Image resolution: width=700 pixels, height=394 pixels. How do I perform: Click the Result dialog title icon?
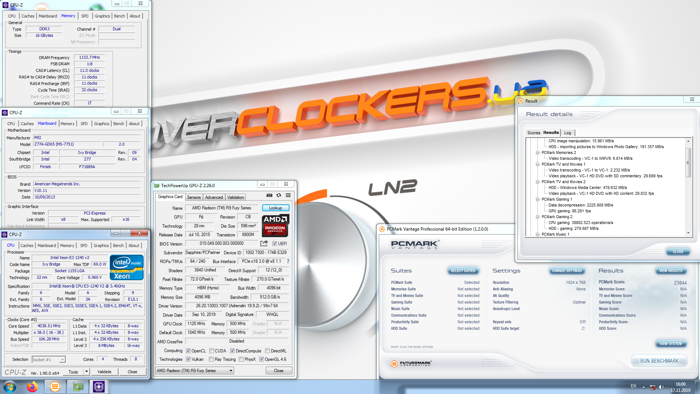(x=521, y=101)
